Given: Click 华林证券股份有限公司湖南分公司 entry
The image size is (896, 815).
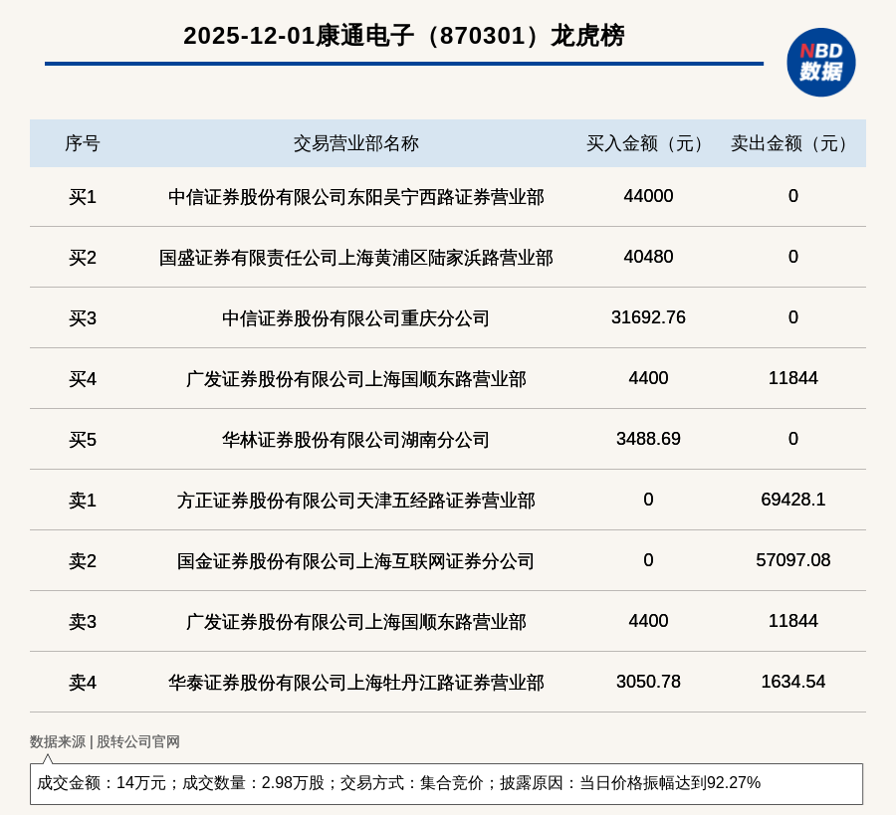Looking at the screenshot, I should (355, 440).
